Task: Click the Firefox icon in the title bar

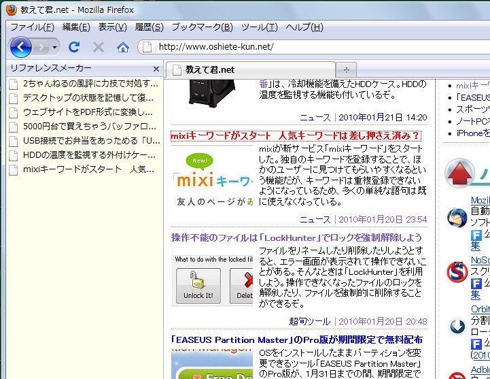Action: coord(12,10)
